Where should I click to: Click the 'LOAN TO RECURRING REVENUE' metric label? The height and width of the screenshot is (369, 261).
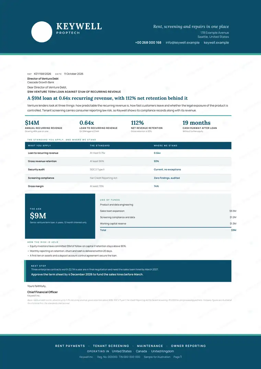[x=98, y=128]
